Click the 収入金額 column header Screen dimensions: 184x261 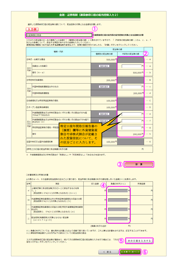[95, 184]
